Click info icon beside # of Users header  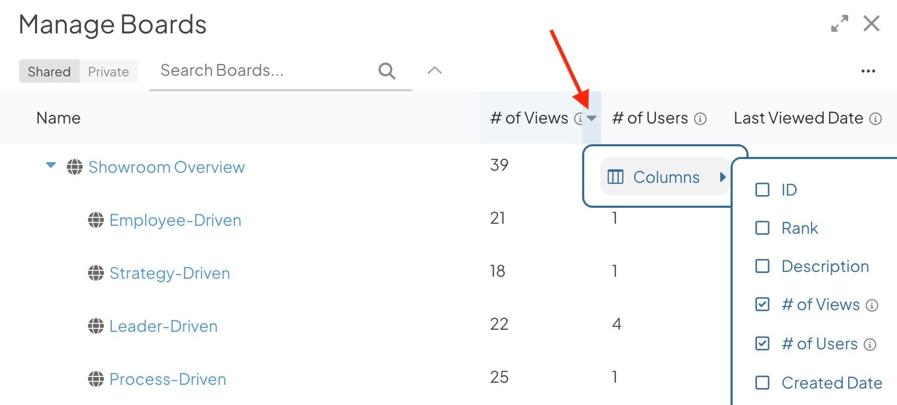click(700, 119)
